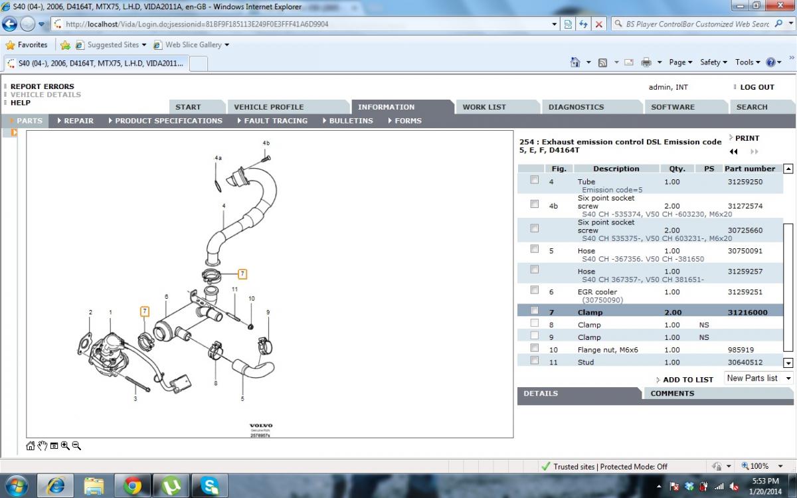Open the Page menu dropdown
797x498 pixels.
point(680,62)
